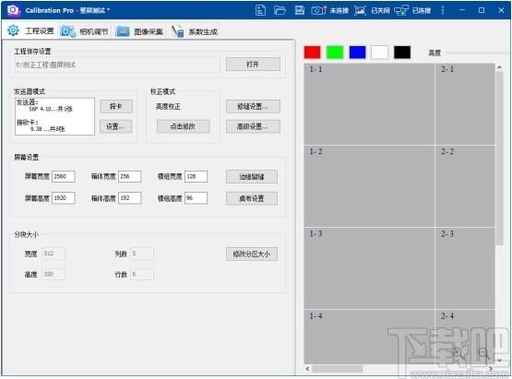Image resolution: width=512 pixels, height=379 pixels.
Task: Click the 箱体高度 field showing 192
Action: [x=130, y=198]
